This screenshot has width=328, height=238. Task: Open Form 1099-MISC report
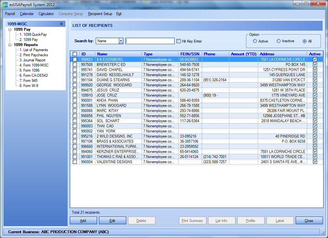[x=36, y=65]
